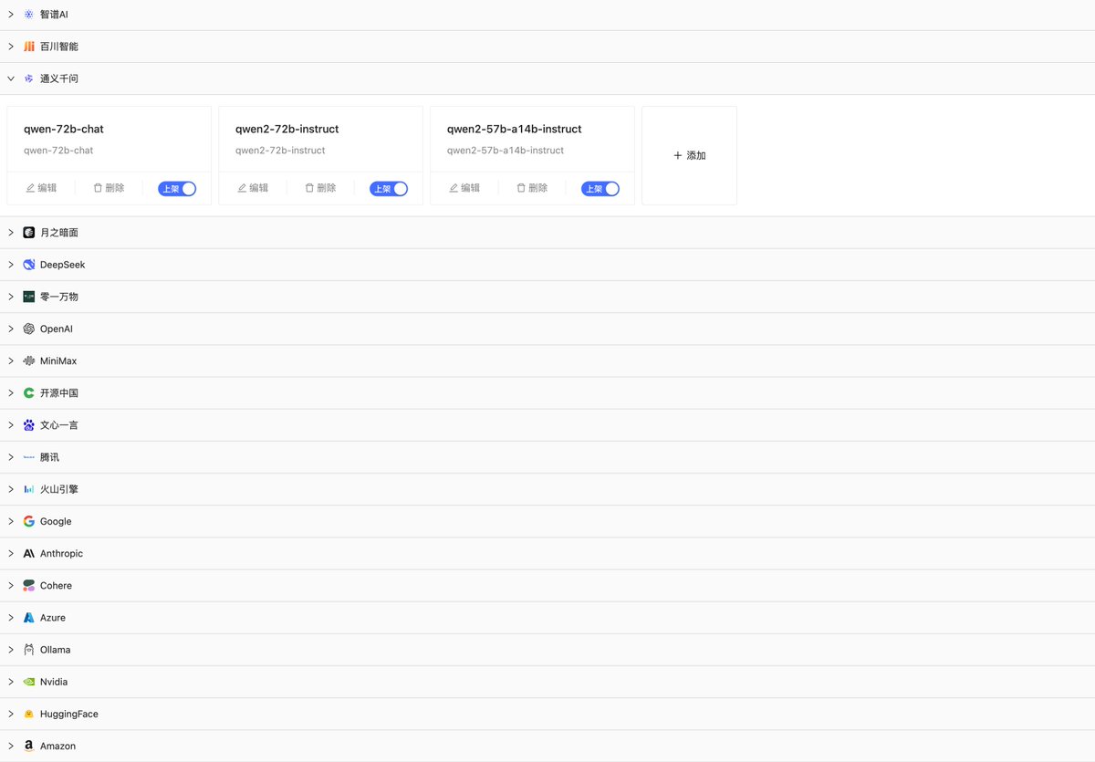Viewport: 1095px width, 762px height.
Task: Delete the qwen-72b-chat model
Action: tap(109, 188)
